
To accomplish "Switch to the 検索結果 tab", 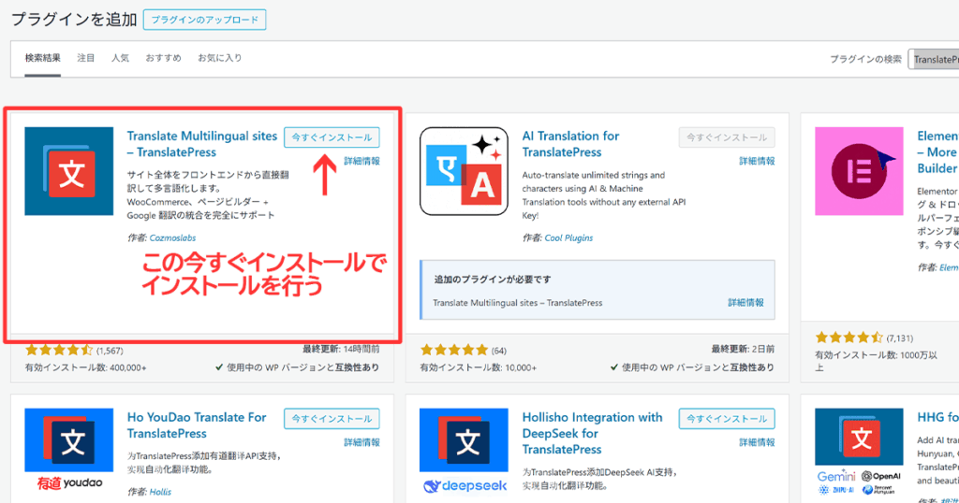I will (x=43, y=58).
